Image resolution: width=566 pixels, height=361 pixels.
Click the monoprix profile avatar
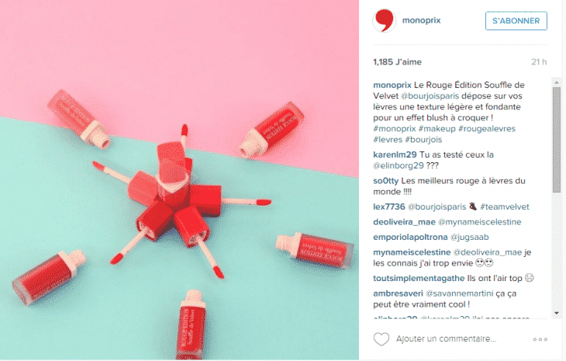pos(384,21)
